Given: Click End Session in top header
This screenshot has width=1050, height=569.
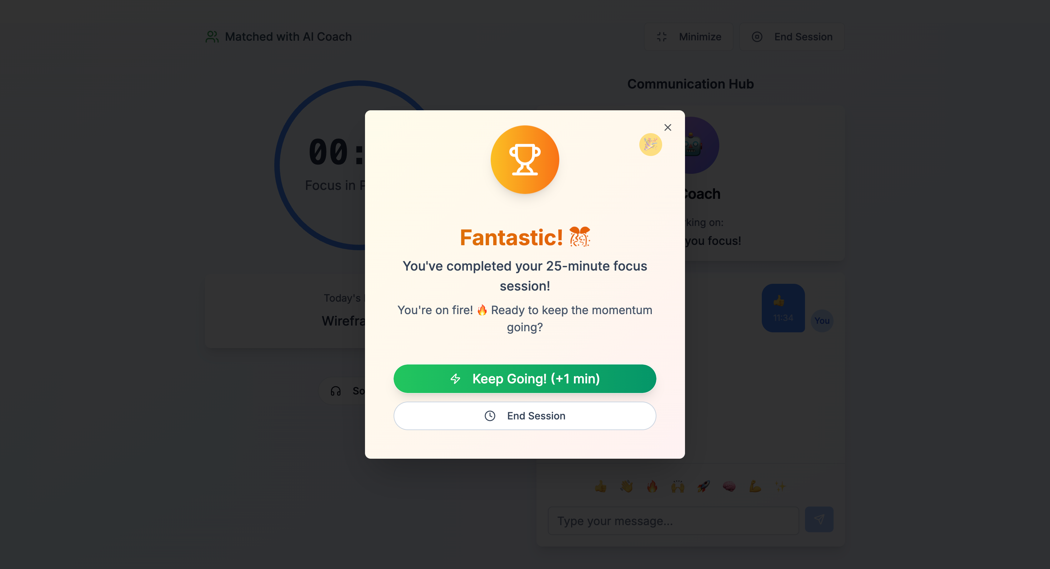Looking at the screenshot, I should pyautogui.click(x=791, y=37).
